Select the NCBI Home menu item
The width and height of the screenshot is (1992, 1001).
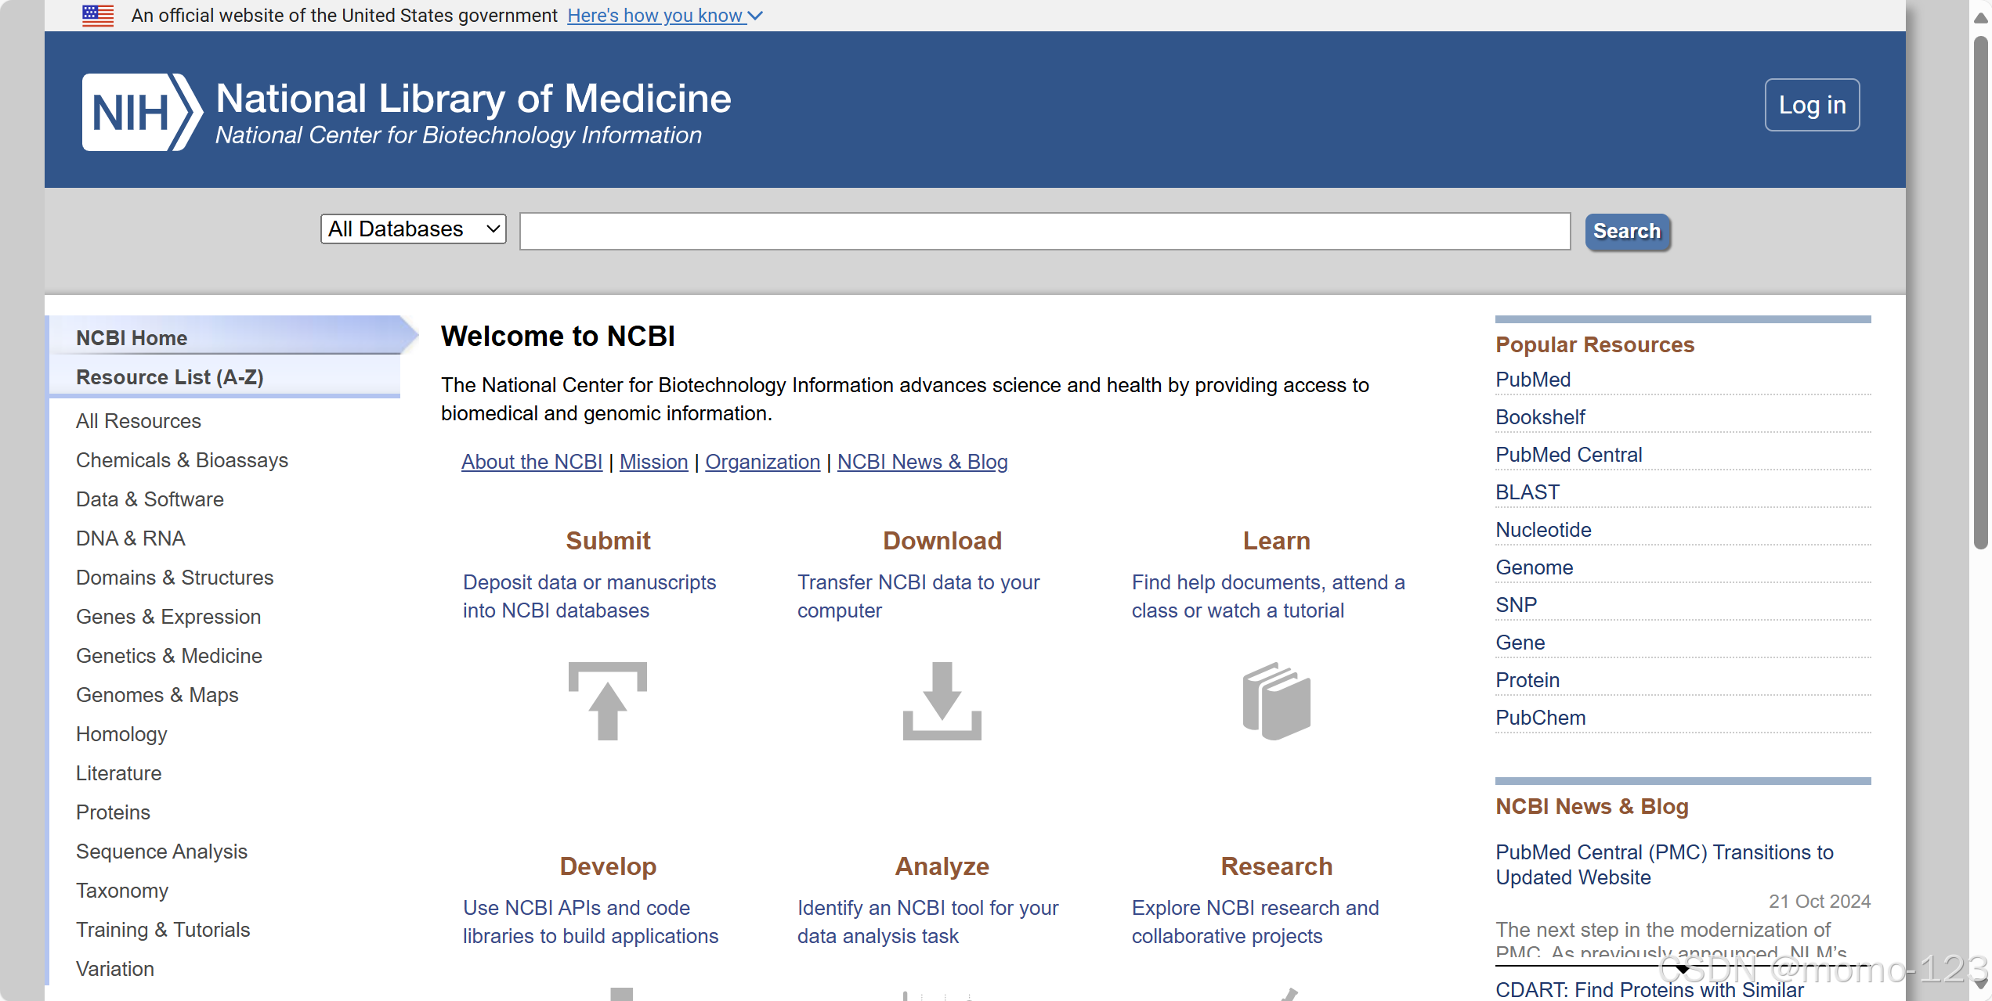[132, 338]
